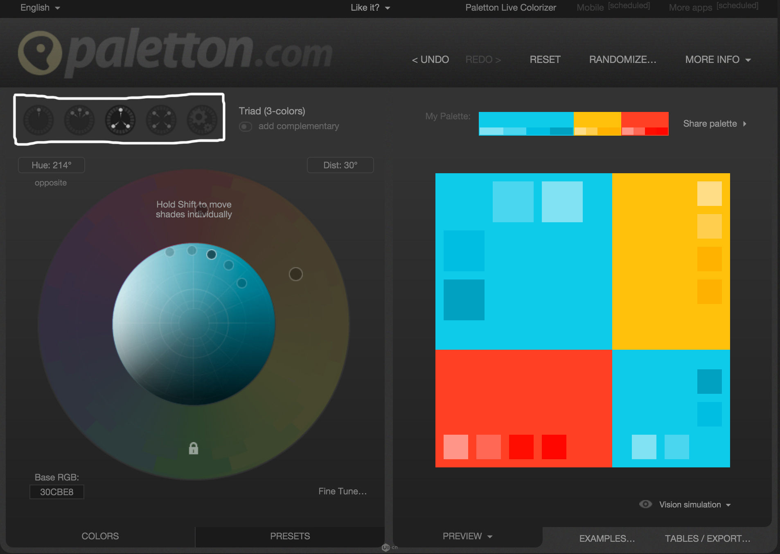780x554 pixels.
Task: Select the Monochromatic color mode icon
Action: (38, 120)
